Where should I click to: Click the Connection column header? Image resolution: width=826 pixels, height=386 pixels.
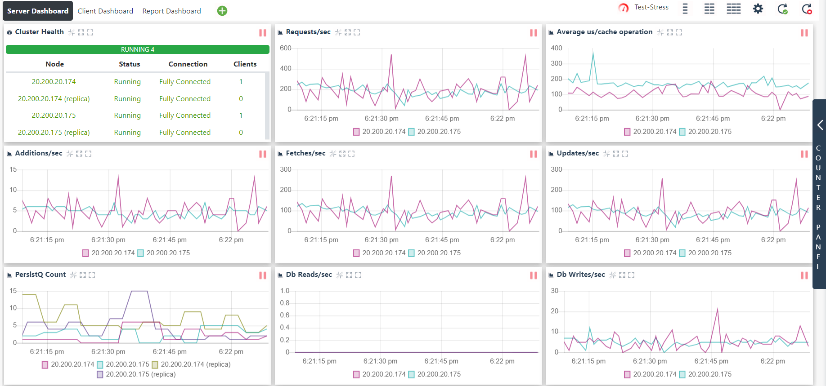click(x=188, y=64)
